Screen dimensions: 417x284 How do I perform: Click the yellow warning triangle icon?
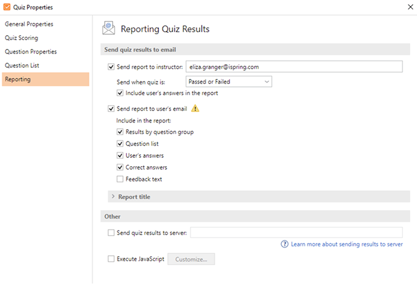tap(195, 108)
